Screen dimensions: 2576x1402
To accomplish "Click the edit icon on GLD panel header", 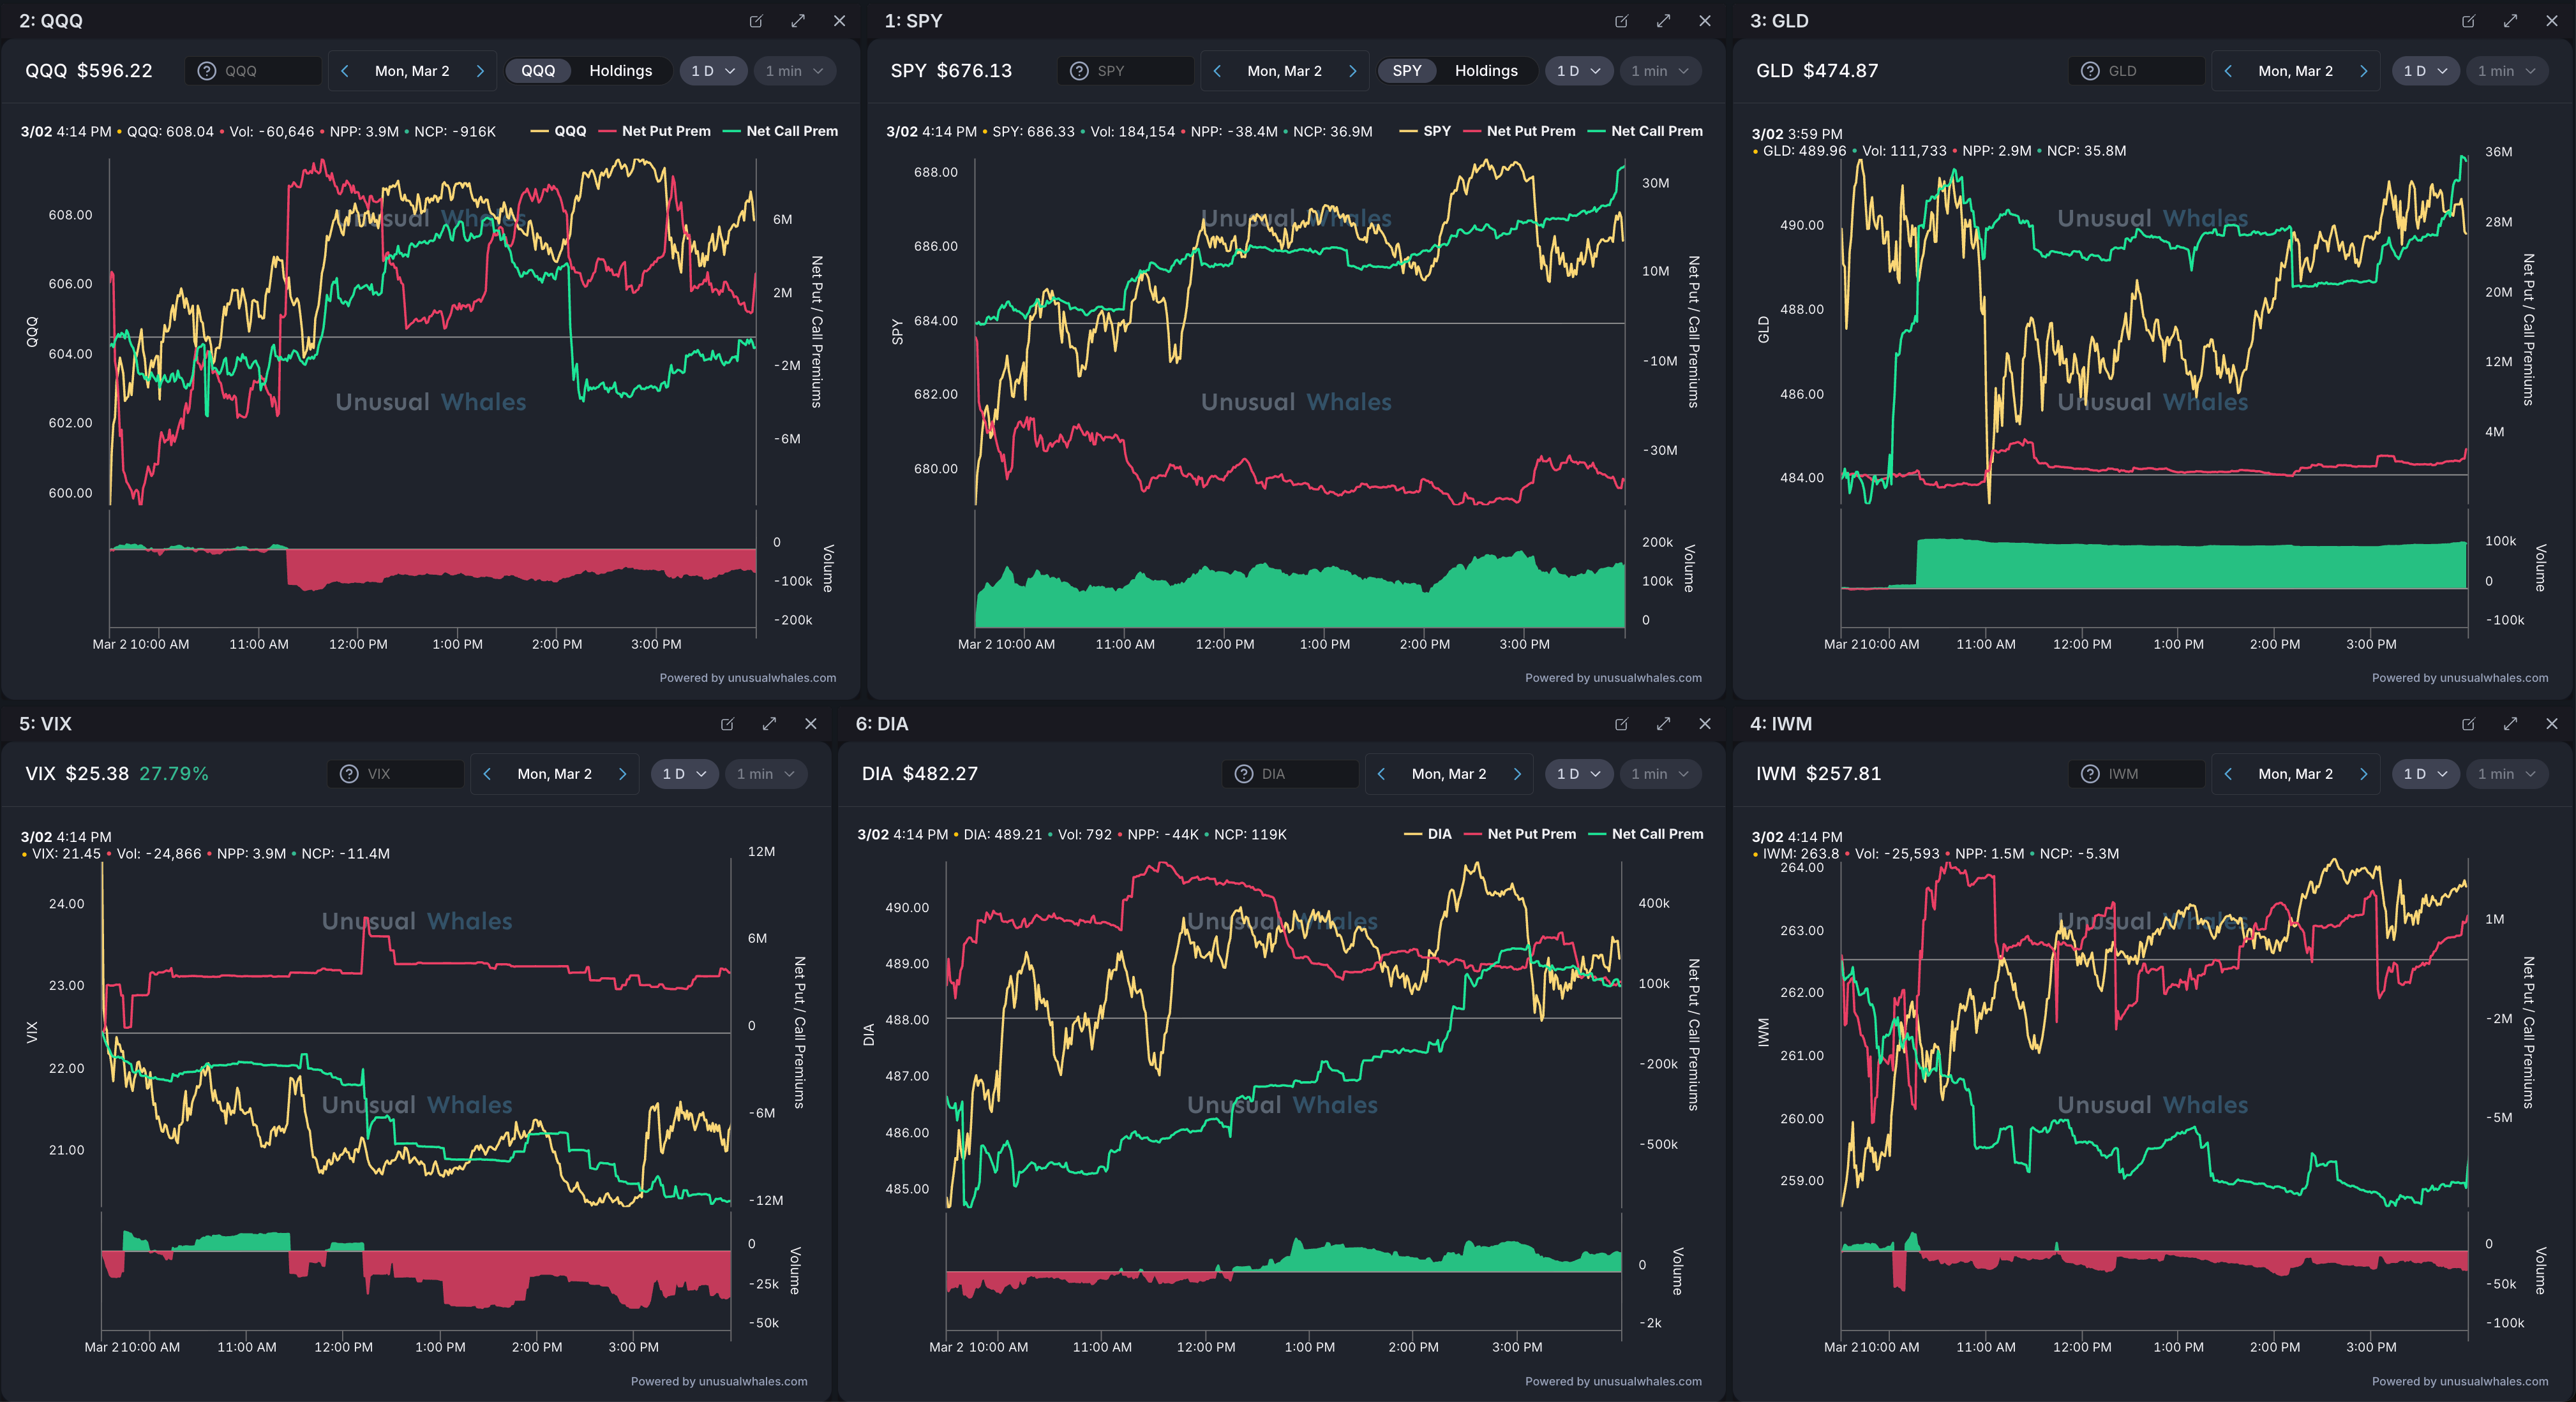I will 2468,21.
